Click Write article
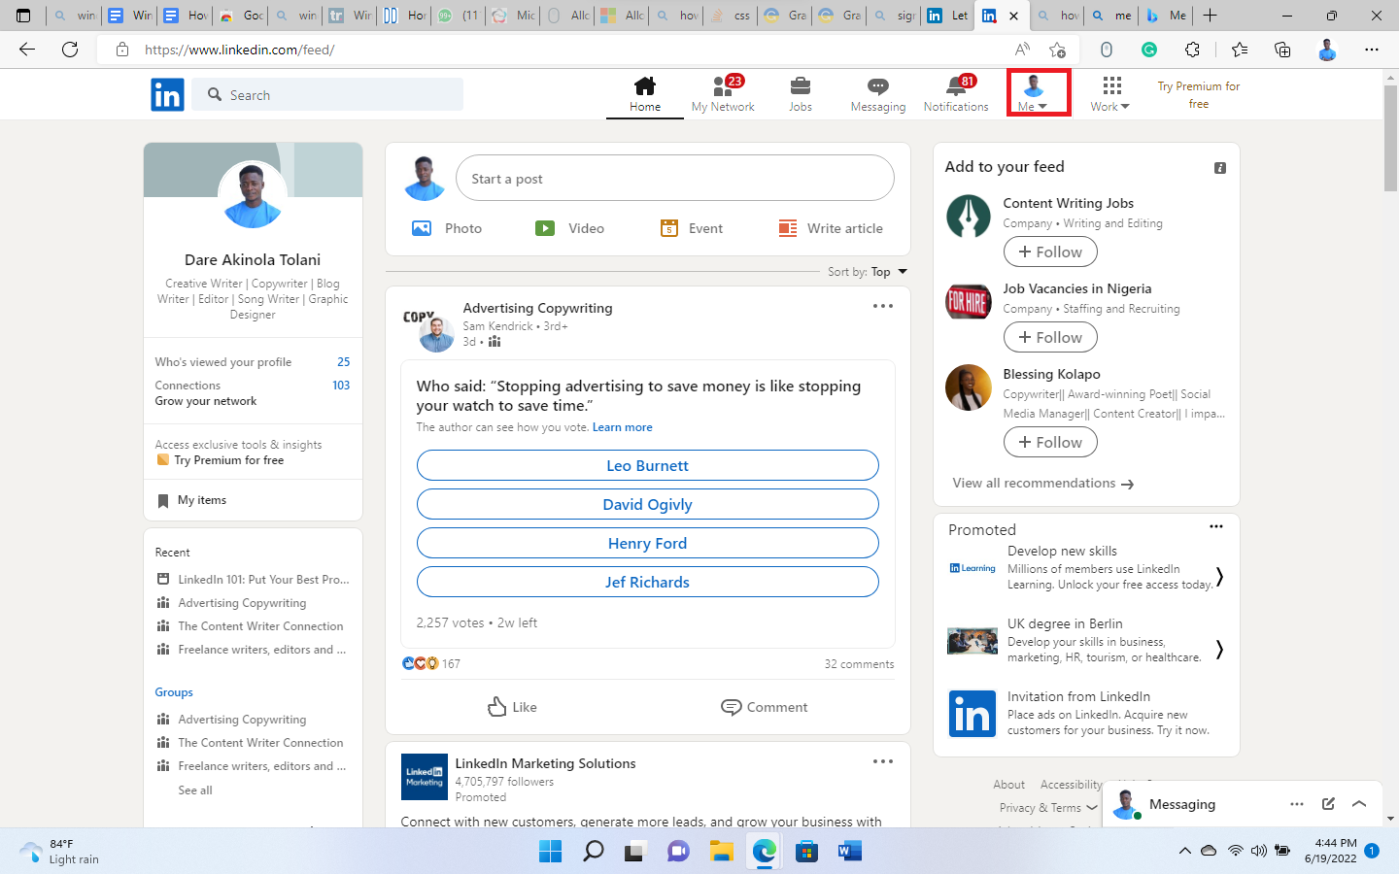 click(831, 228)
